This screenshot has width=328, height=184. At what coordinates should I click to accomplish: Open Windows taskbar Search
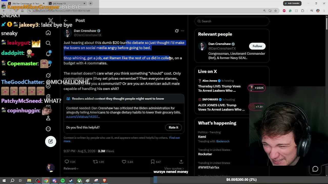coord(12,181)
